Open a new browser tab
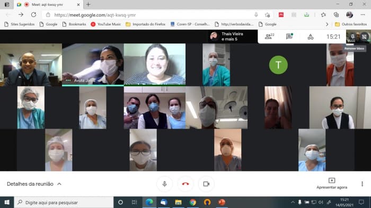This screenshot has width=371, height=208. point(89,4)
